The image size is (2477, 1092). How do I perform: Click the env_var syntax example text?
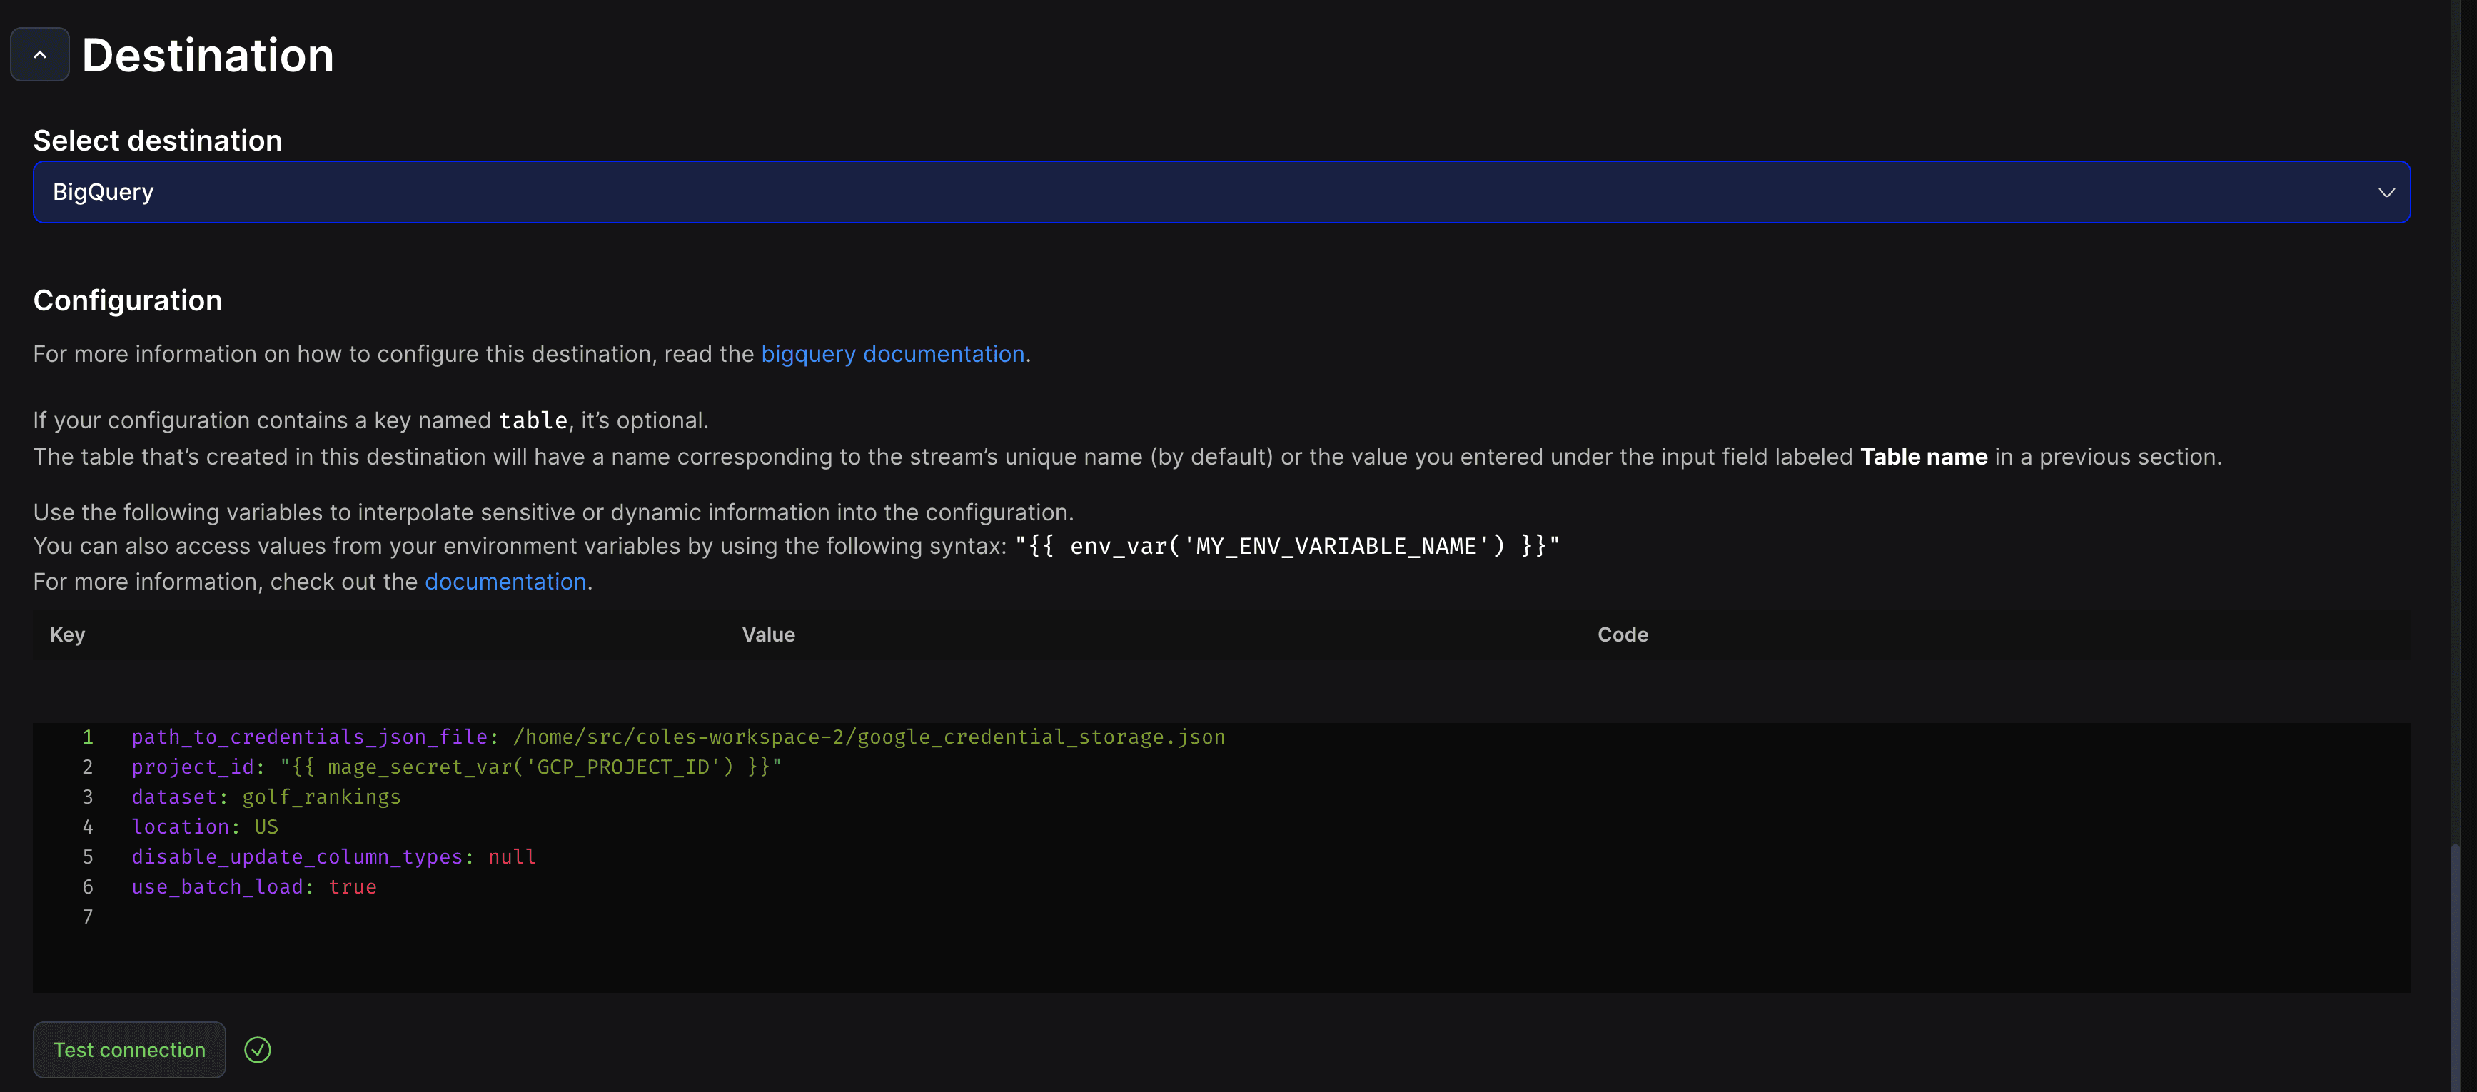(1288, 546)
